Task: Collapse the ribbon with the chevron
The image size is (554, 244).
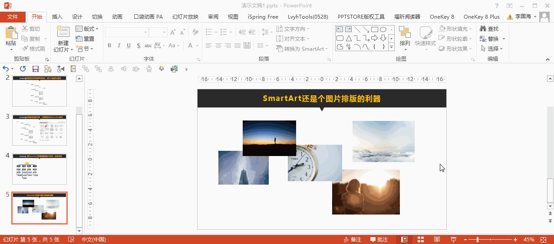Action: (x=548, y=59)
